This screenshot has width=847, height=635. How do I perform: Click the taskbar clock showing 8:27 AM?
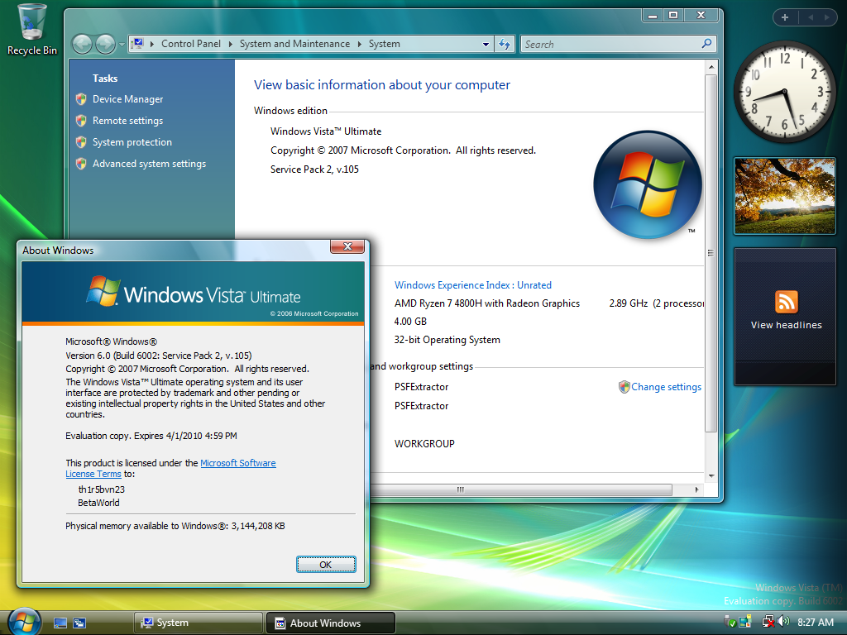pyautogui.click(x=815, y=622)
